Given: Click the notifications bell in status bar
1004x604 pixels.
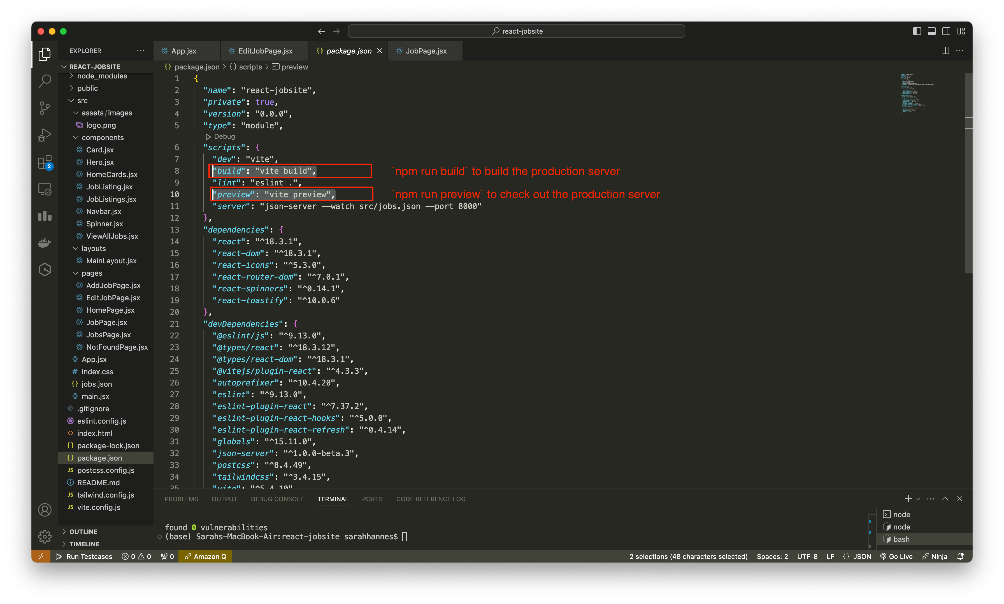Looking at the screenshot, I should (x=961, y=556).
